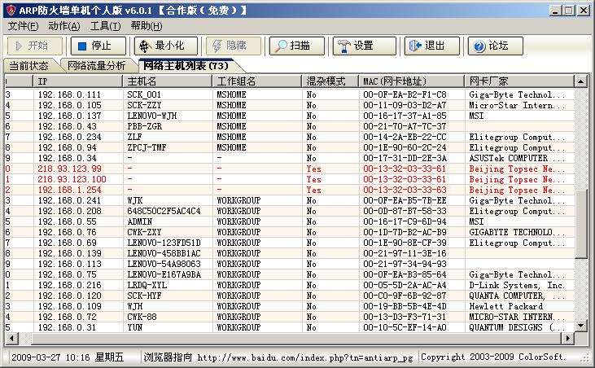Select host LENOVO-458BB1AC
Screen dimensions: 595x368
point(290,253)
